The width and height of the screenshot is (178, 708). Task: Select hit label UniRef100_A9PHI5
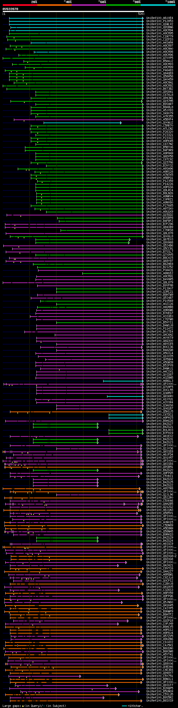[x=160, y=418]
